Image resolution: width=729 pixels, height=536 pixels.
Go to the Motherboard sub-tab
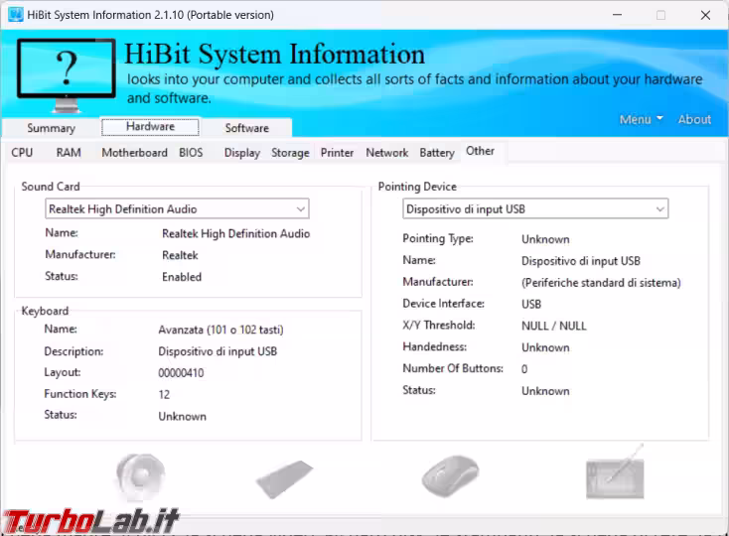tap(134, 153)
